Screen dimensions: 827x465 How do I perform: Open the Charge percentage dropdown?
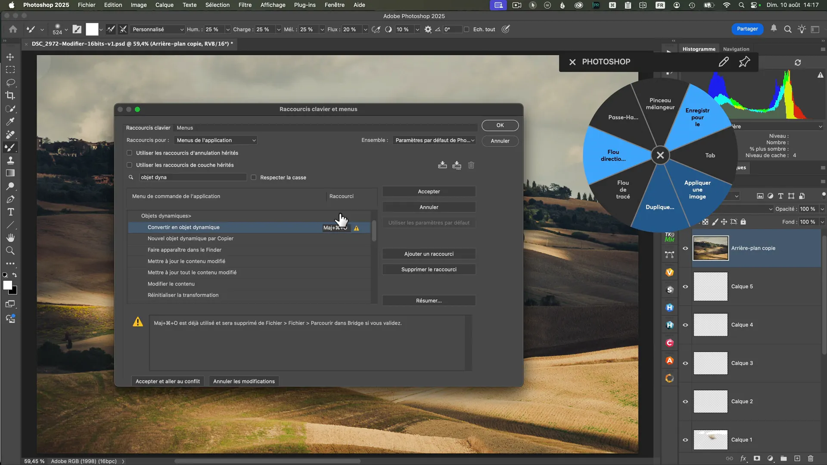pos(279,29)
